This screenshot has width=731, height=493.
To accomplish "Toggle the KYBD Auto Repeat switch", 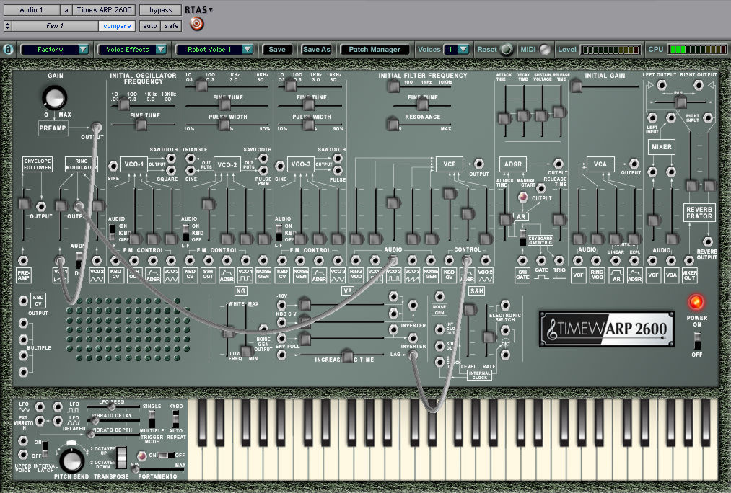I will tap(175, 419).
